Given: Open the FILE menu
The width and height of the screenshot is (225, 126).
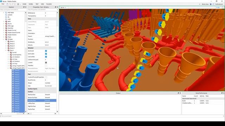Looking at the screenshot, I should (x=3, y=4).
